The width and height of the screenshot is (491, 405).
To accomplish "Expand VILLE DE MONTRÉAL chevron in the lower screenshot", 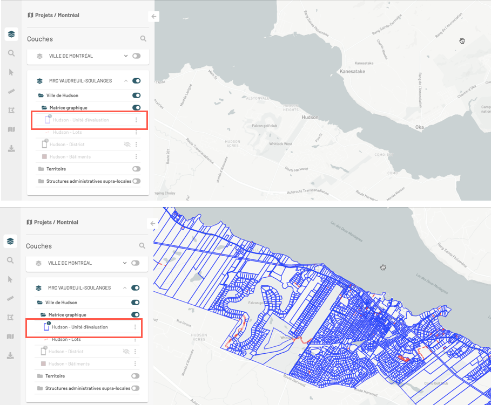I will pyautogui.click(x=125, y=263).
